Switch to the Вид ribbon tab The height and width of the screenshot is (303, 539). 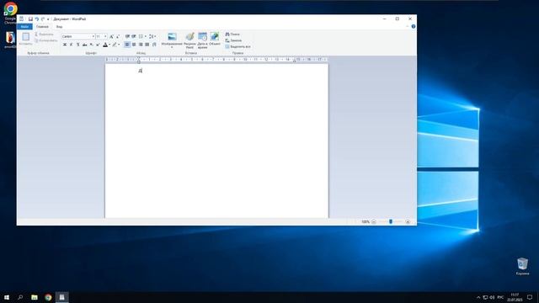click(59, 26)
